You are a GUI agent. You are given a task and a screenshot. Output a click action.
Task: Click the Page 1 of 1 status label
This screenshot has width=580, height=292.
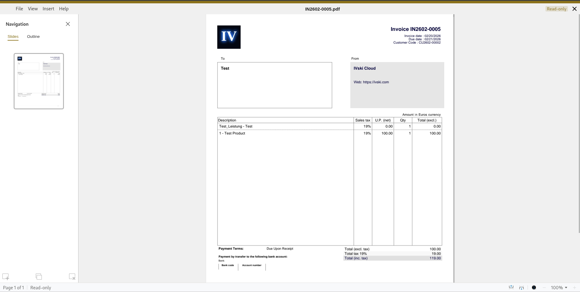pyautogui.click(x=13, y=287)
